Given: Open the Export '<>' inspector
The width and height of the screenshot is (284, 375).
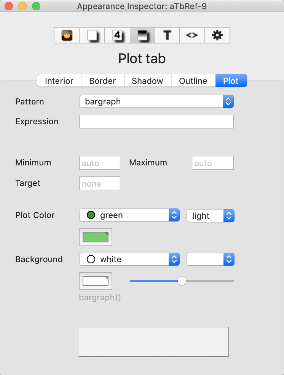Looking at the screenshot, I should coord(192,35).
